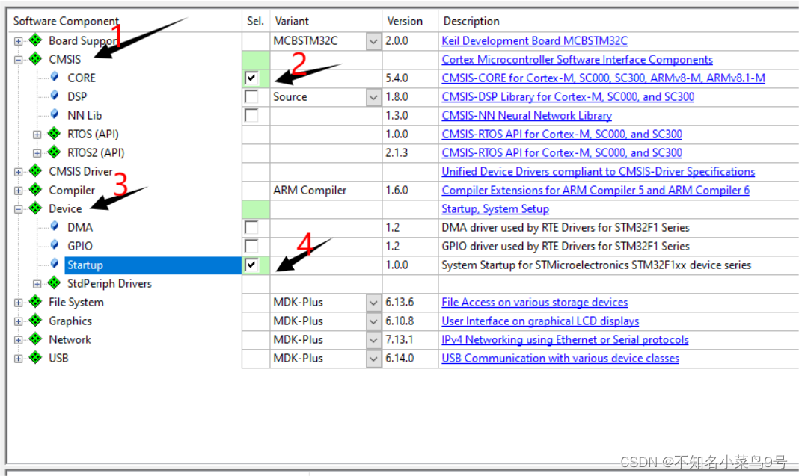Click the USB green diamond icon
The height and width of the screenshot is (476, 799).
click(35, 357)
